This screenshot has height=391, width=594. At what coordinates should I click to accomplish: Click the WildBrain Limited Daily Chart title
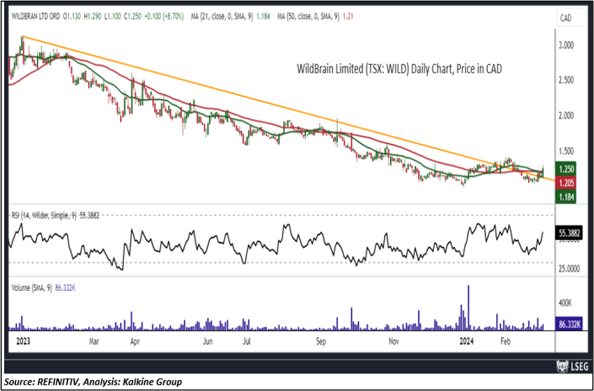coord(399,69)
